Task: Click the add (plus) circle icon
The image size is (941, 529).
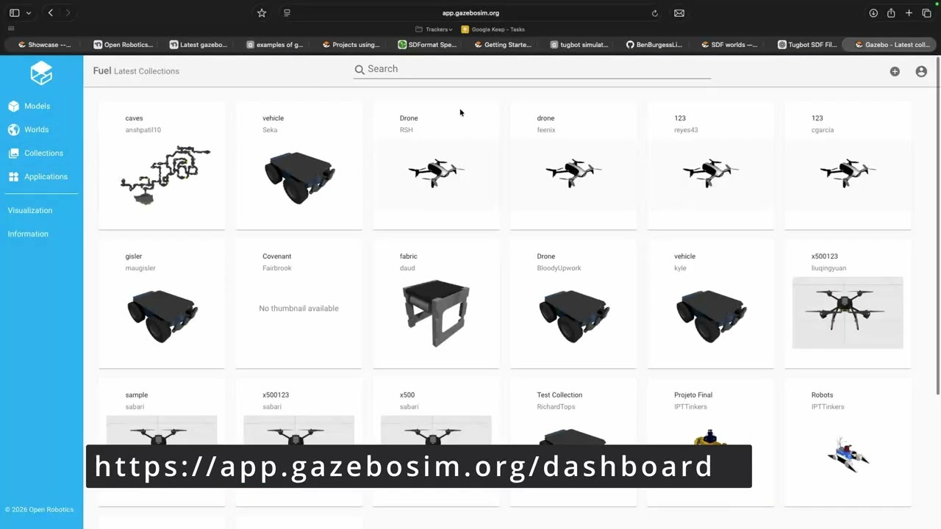Action: (x=895, y=71)
